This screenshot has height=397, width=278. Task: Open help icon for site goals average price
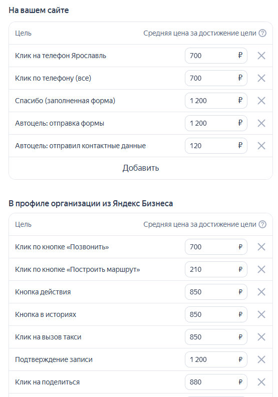click(262, 33)
